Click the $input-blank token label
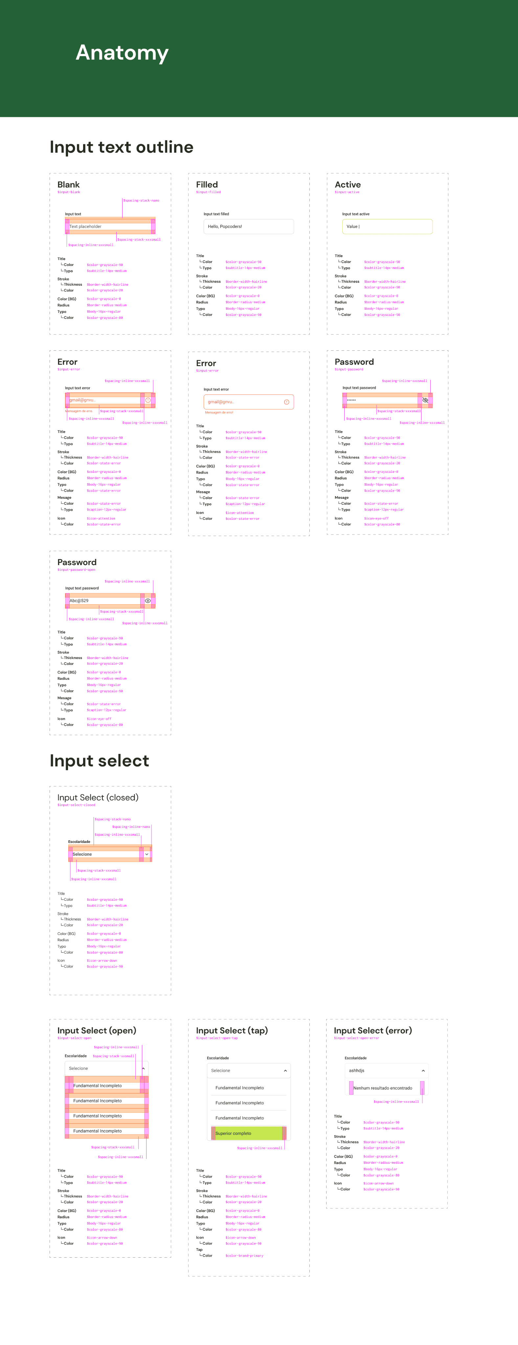Image resolution: width=518 pixels, height=1345 pixels. click(69, 192)
